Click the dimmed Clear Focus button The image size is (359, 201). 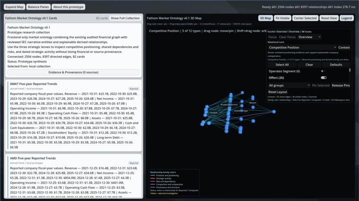tap(287, 37)
